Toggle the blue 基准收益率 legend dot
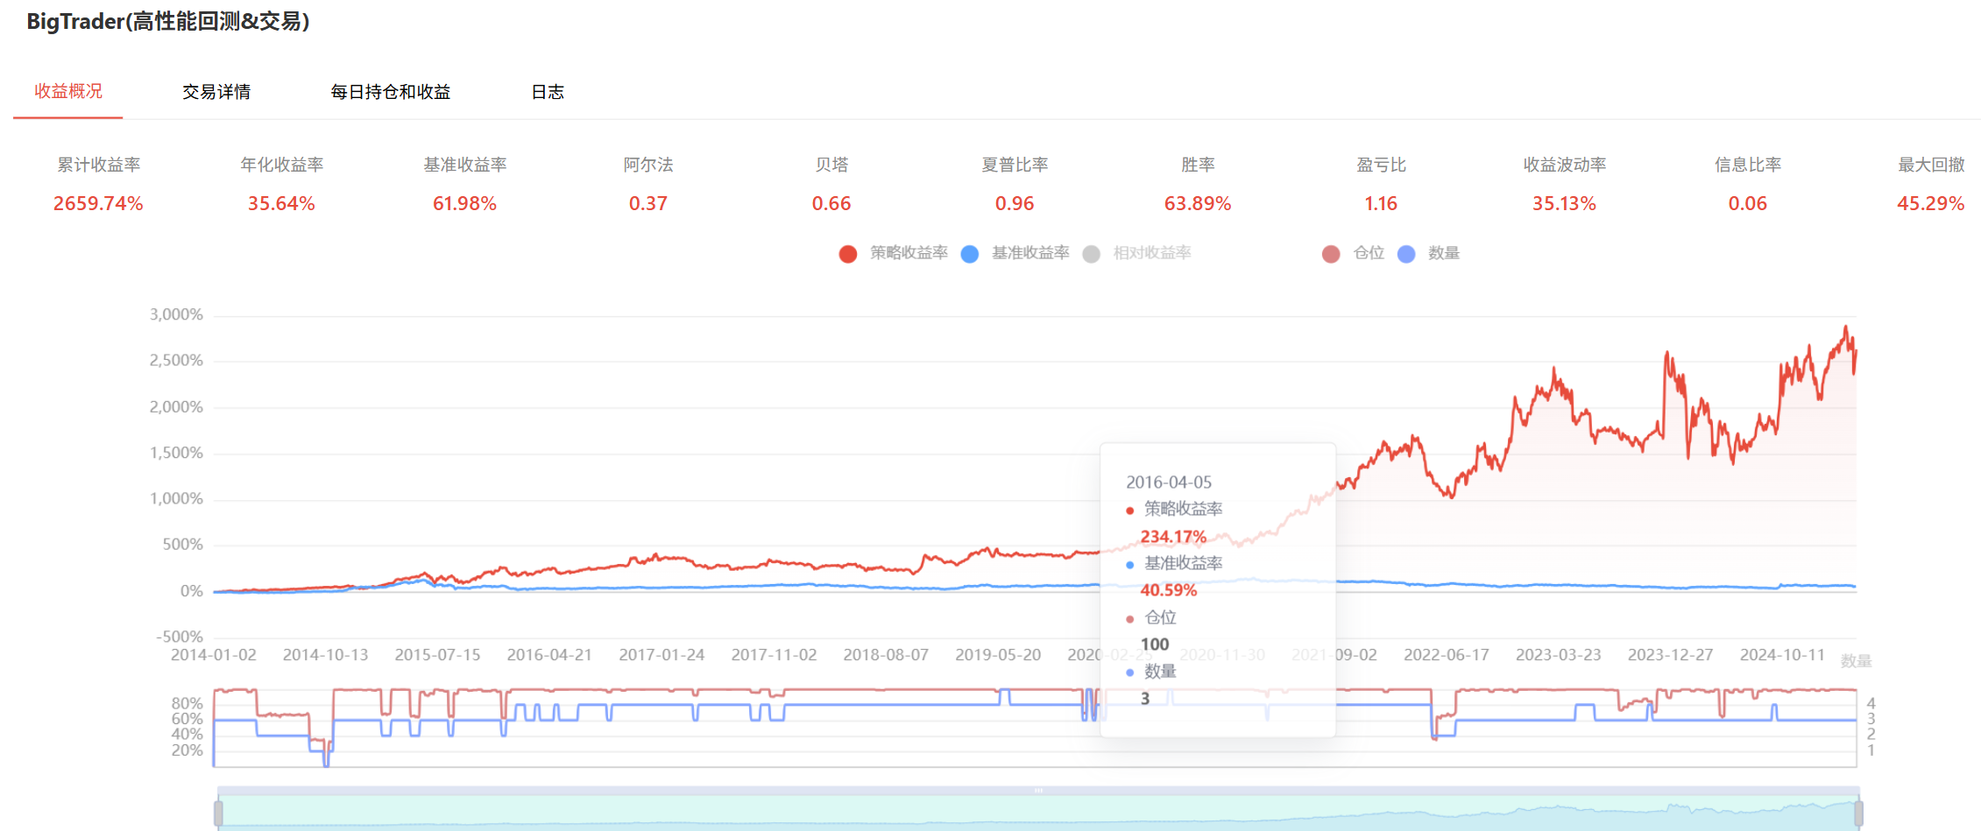 (969, 254)
